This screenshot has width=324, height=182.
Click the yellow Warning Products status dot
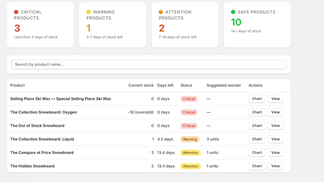point(88,12)
